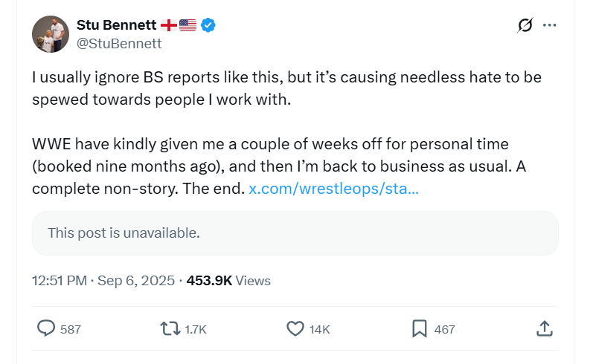The width and height of the screenshot is (590, 364).
Task: Follow the x.com/wrestleops link
Action: tap(333, 189)
